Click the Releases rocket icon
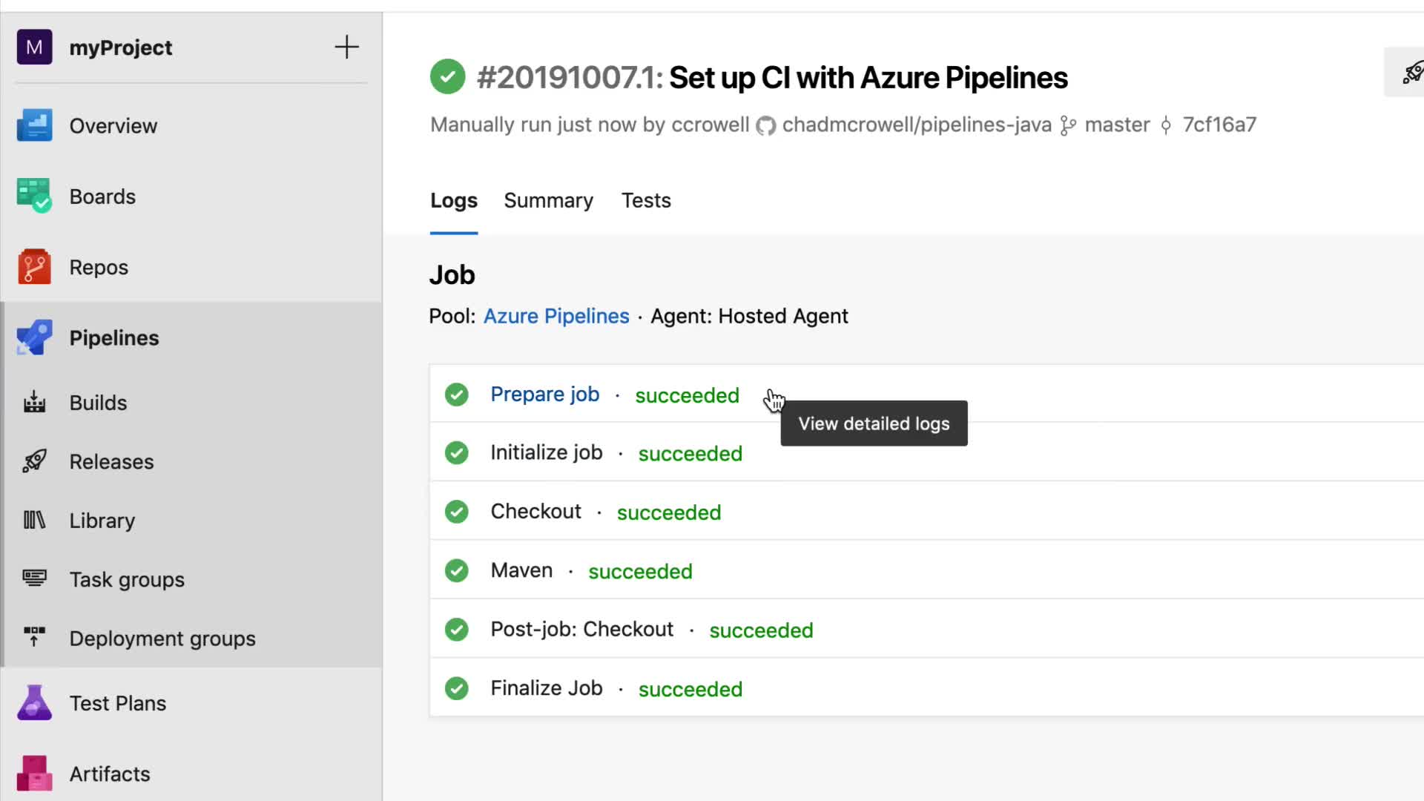 click(34, 461)
